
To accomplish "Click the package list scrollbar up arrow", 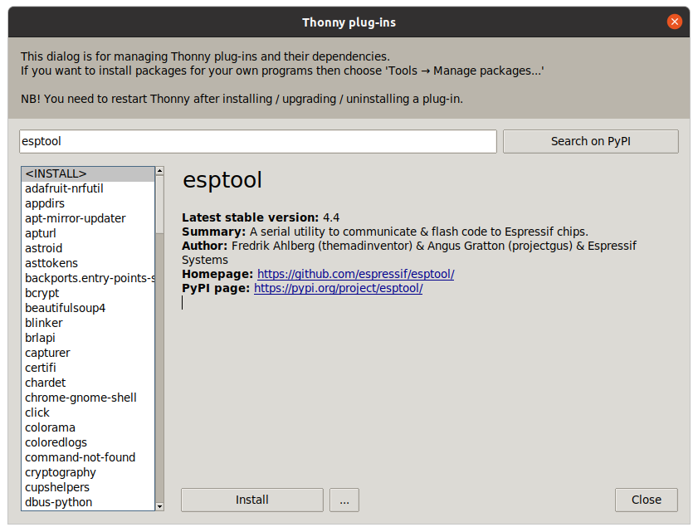I will (159, 171).
